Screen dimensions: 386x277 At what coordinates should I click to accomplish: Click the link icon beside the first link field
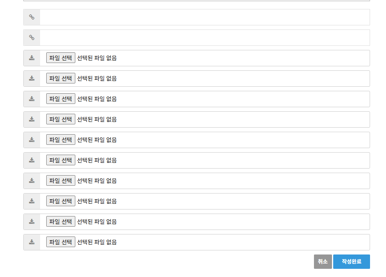pos(32,17)
